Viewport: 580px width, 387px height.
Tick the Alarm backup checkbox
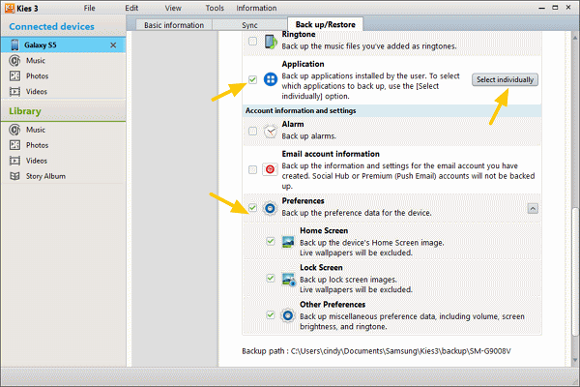click(252, 131)
